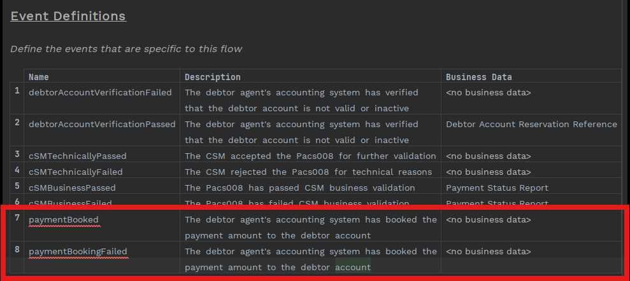
Task: Click the cSMTechnicallyFailed event name
Action: (76, 172)
